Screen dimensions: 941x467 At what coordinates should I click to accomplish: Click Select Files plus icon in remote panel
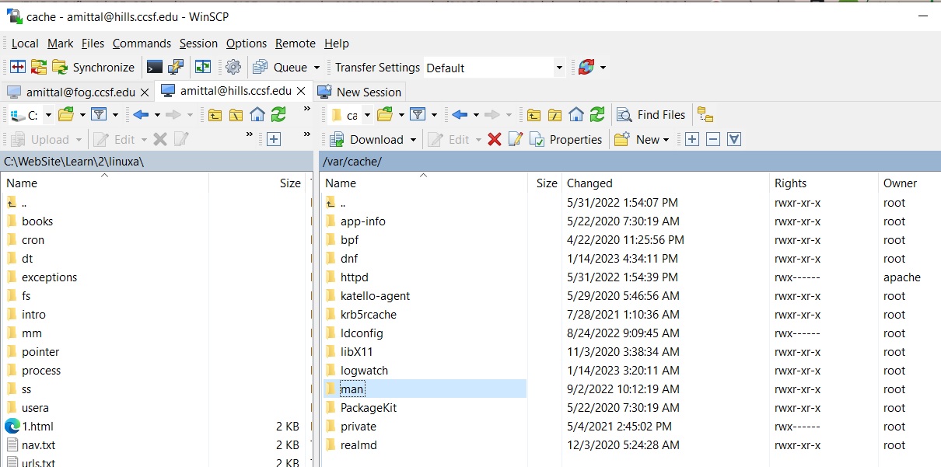tap(691, 140)
